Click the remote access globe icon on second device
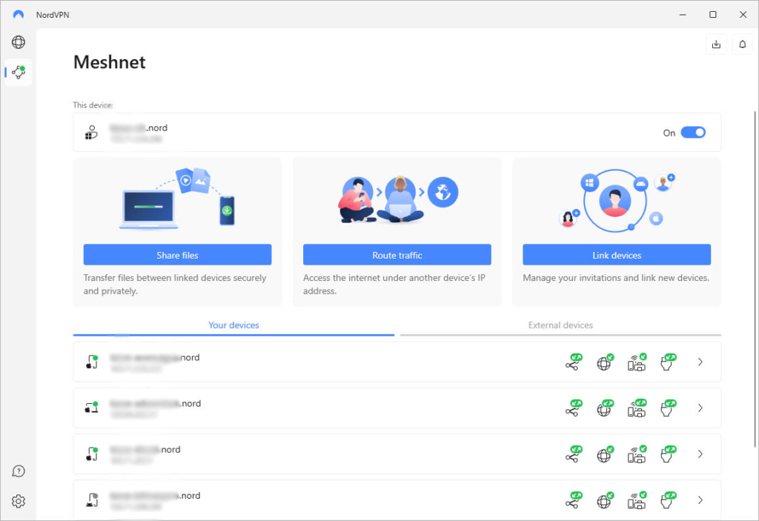The width and height of the screenshot is (759, 521). (x=605, y=408)
